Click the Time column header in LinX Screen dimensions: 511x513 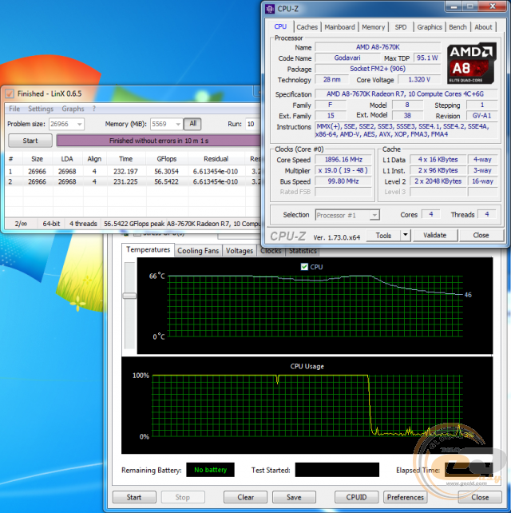click(125, 159)
